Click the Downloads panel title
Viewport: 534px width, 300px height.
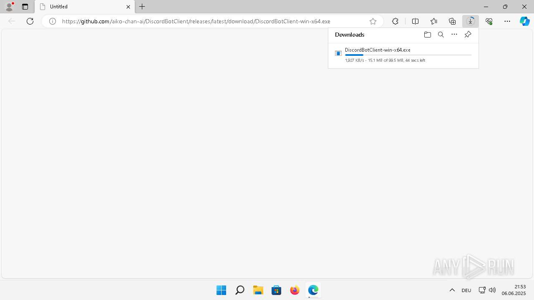coord(350,35)
